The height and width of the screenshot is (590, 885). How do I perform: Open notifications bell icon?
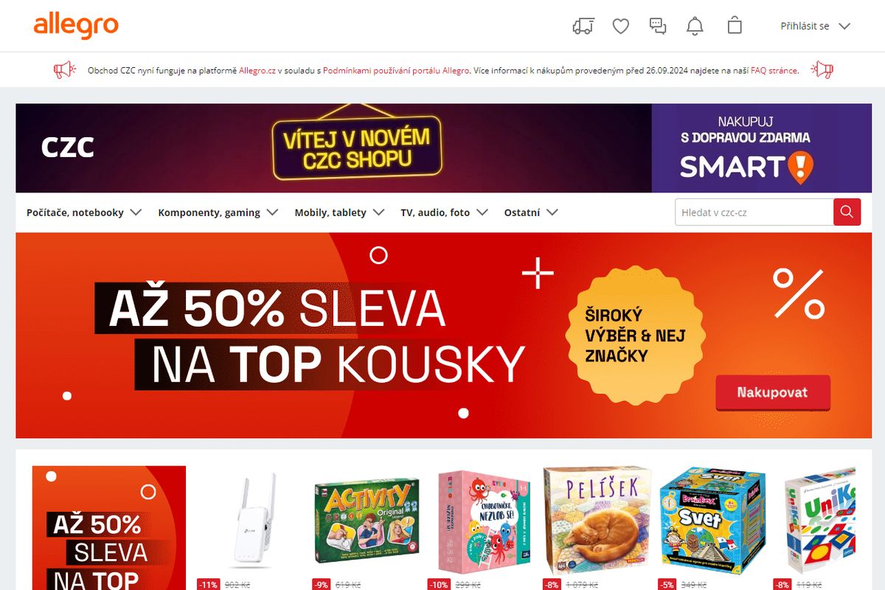pos(695,26)
